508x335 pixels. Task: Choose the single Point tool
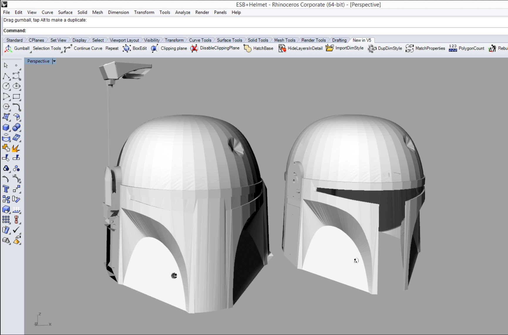pos(16,65)
